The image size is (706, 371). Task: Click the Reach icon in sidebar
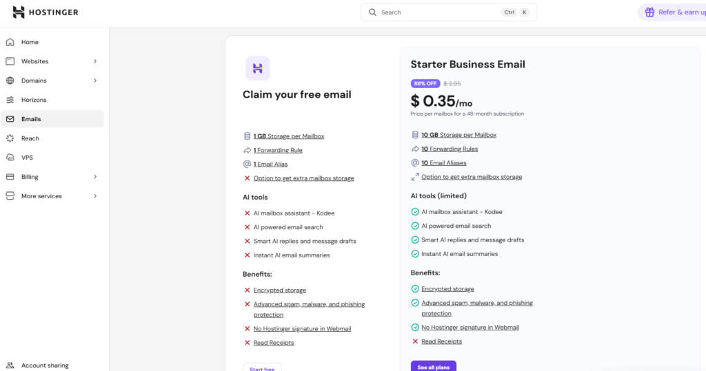tap(10, 138)
